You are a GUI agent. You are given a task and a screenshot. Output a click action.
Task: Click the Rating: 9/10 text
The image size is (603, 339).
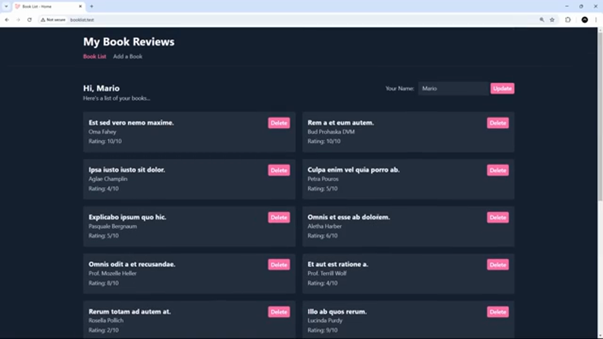[323, 330]
